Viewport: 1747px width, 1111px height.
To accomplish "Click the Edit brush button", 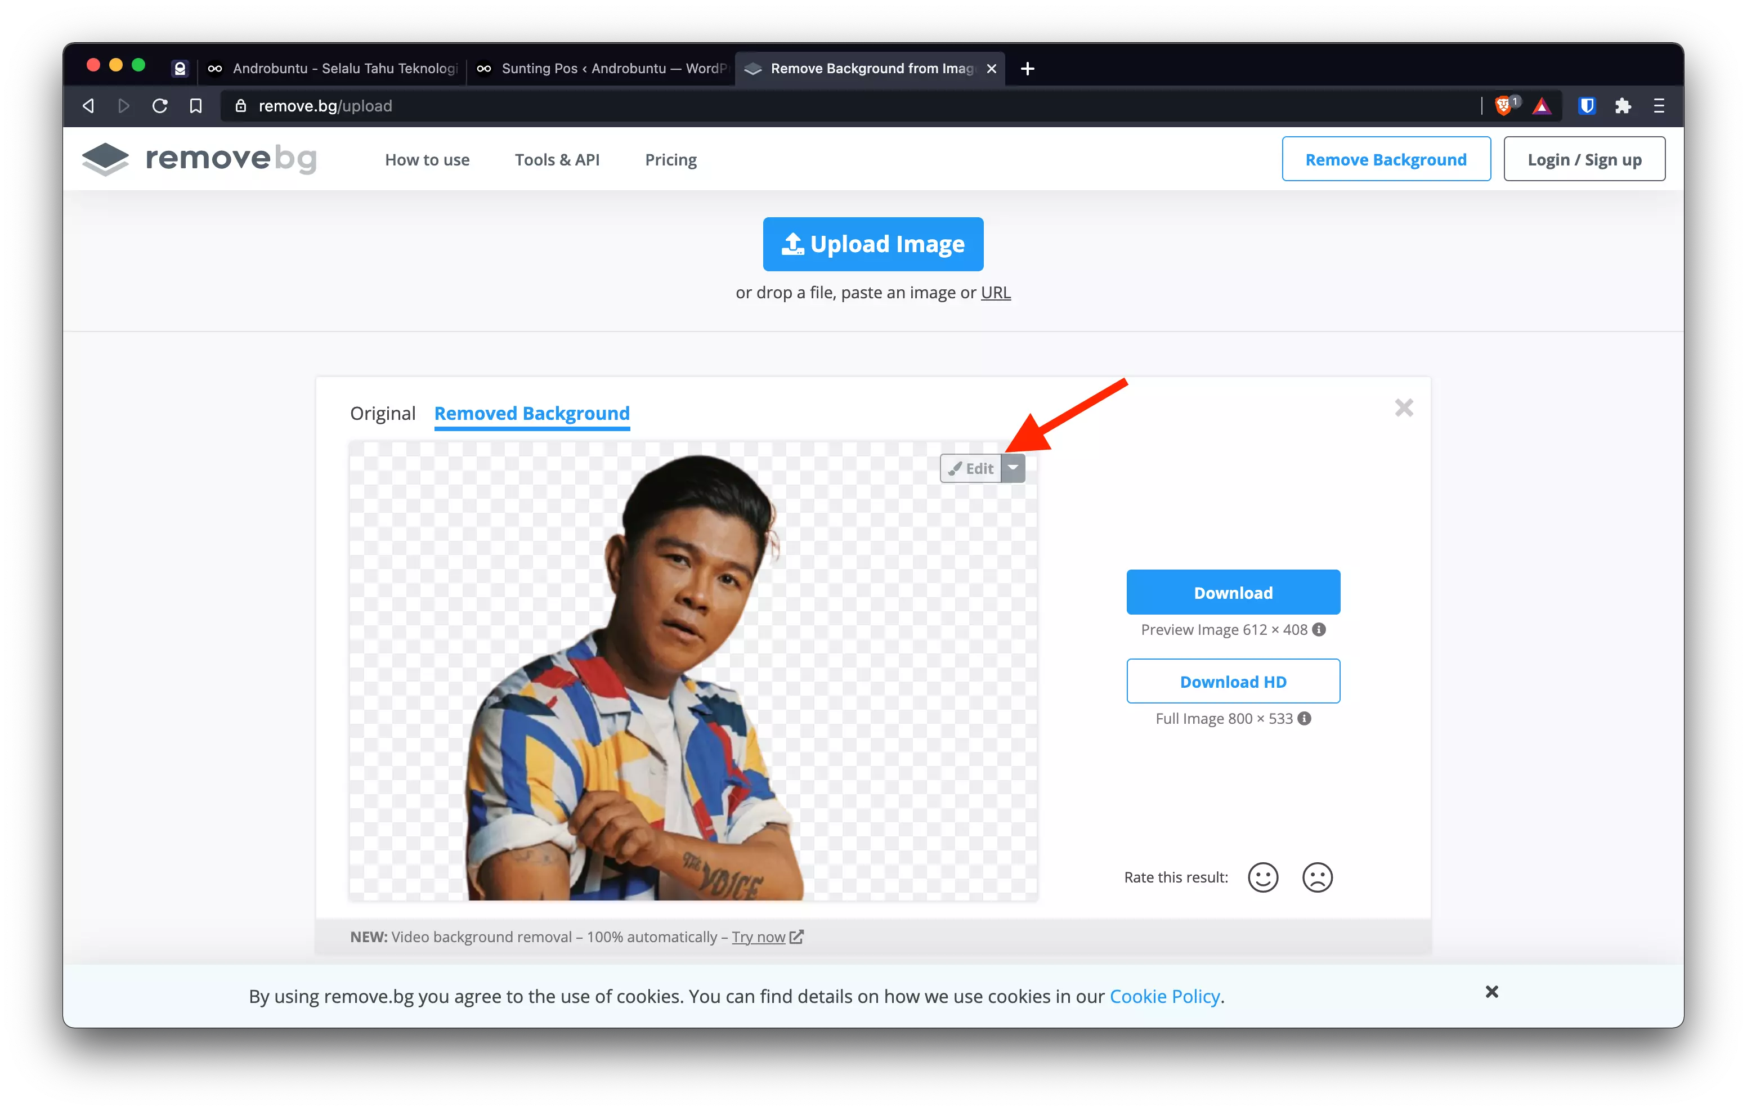I will (x=970, y=468).
